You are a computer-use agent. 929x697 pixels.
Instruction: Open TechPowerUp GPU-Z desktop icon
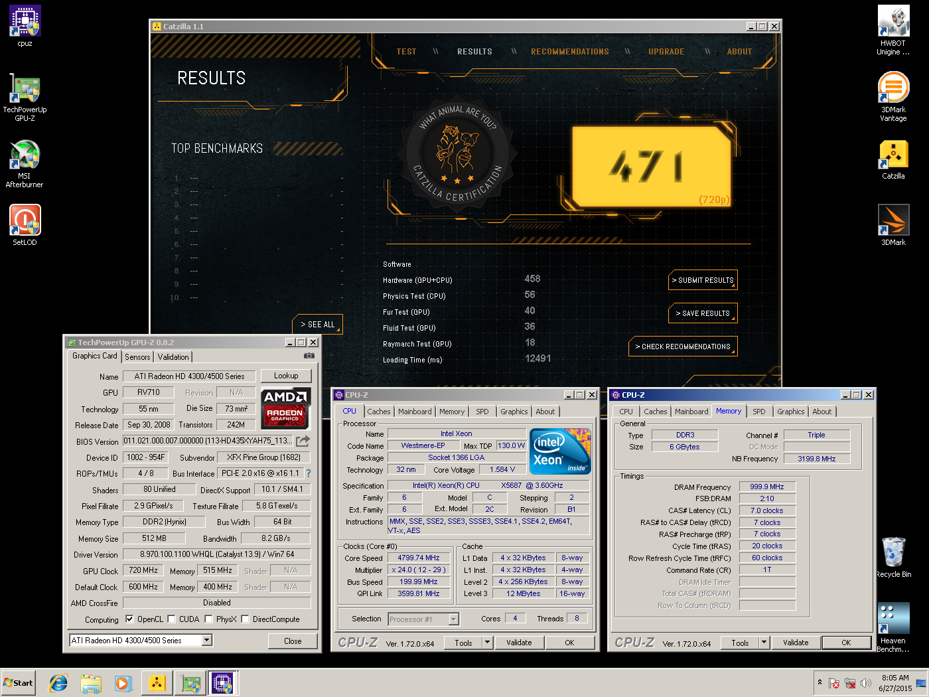[25, 97]
